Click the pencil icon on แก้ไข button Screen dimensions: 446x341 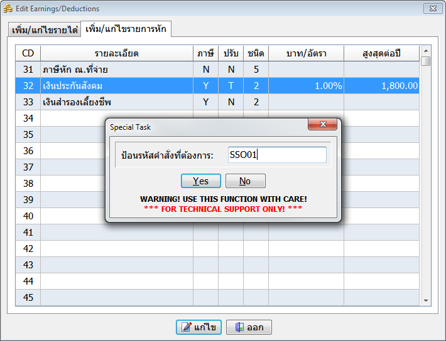187,327
